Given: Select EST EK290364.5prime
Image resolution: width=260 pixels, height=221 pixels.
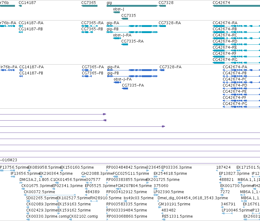Looking at the screenshot, I should click(56, 174).
